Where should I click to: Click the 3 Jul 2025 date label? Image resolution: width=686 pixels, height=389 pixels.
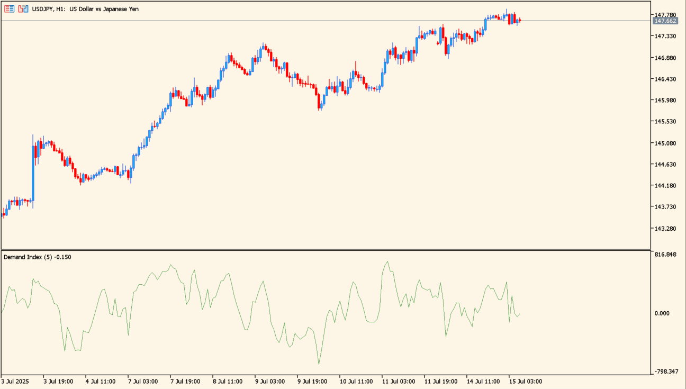click(15, 382)
